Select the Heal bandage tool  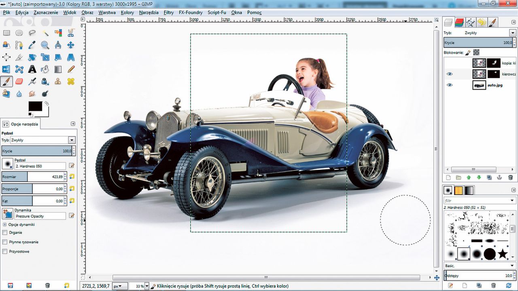tap(71, 82)
